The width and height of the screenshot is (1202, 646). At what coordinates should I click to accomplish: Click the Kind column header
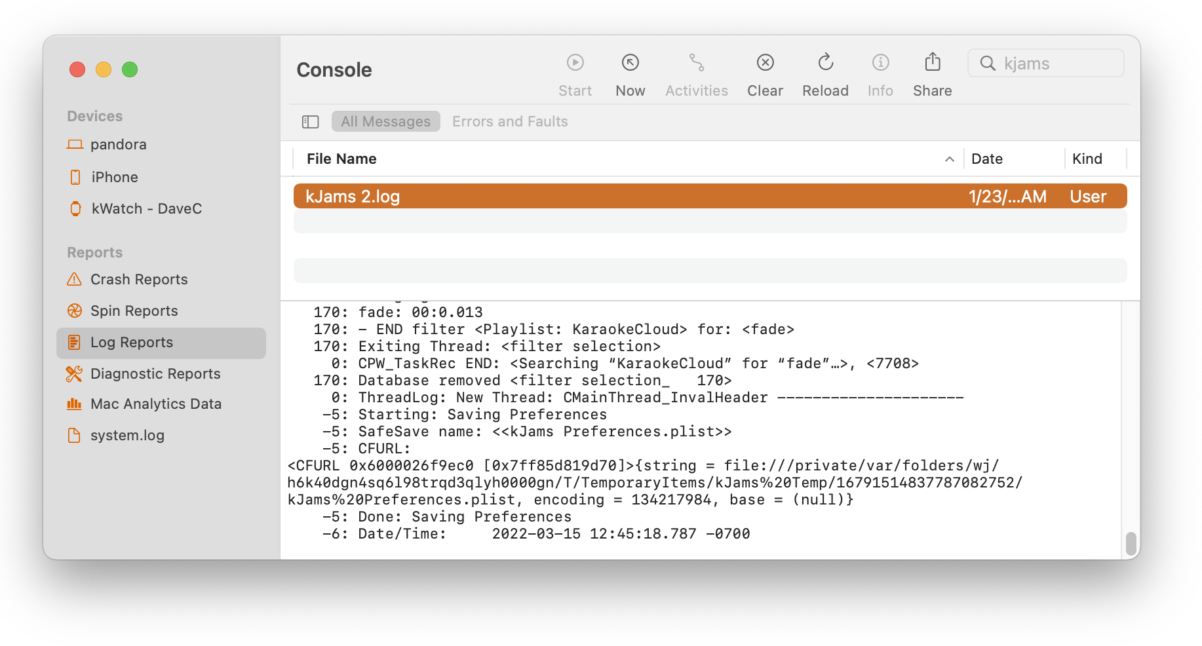(1087, 159)
